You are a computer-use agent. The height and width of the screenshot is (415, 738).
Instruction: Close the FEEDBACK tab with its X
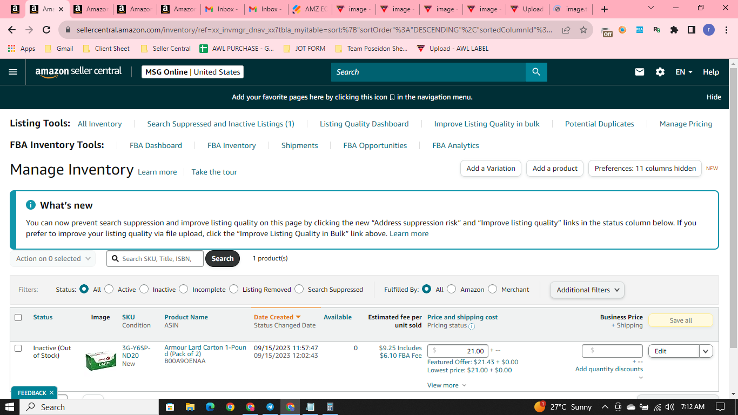51,393
